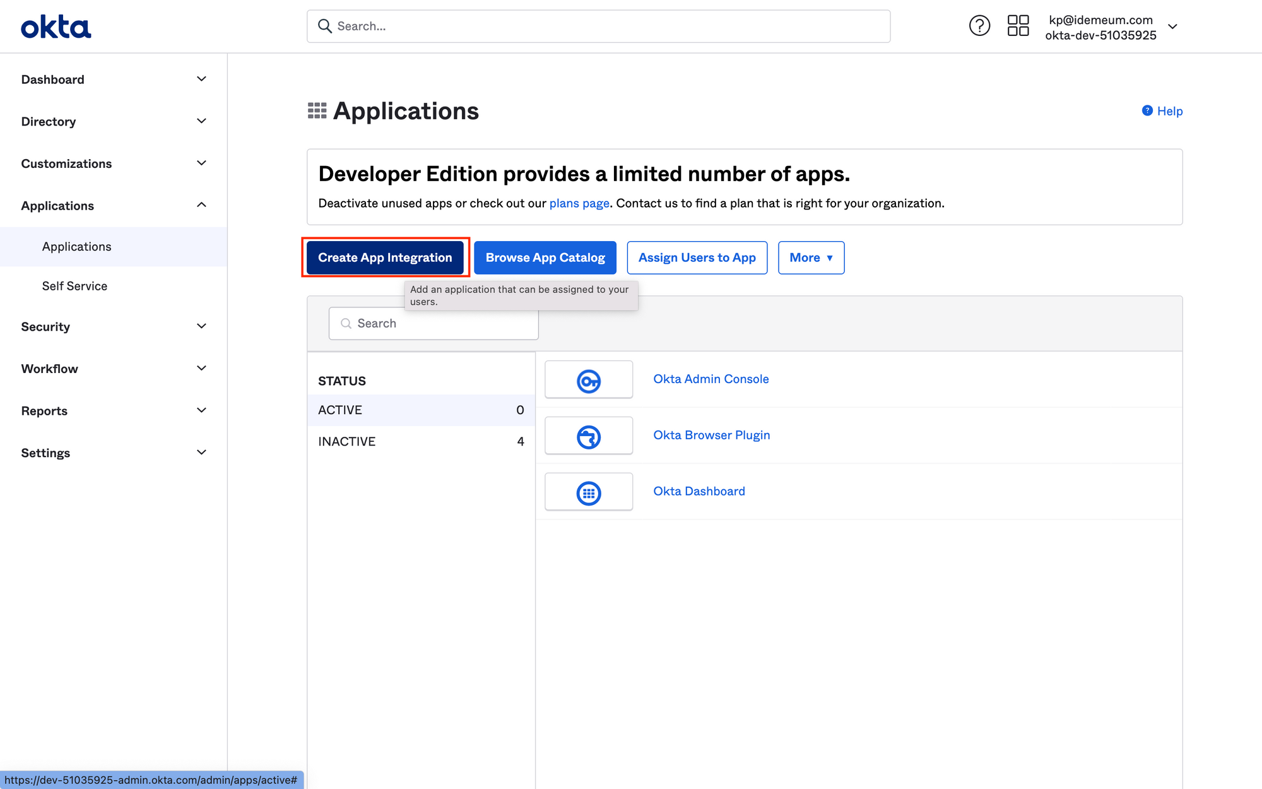The image size is (1262, 789).
Task: Open the plans page link
Action: point(579,203)
